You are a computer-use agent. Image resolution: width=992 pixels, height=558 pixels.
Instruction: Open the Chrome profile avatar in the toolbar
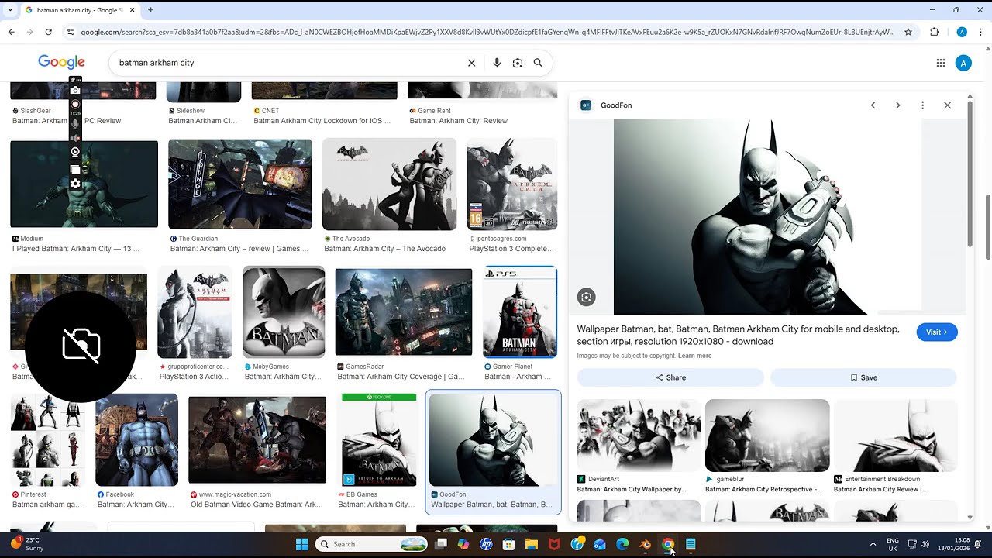click(962, 32)
